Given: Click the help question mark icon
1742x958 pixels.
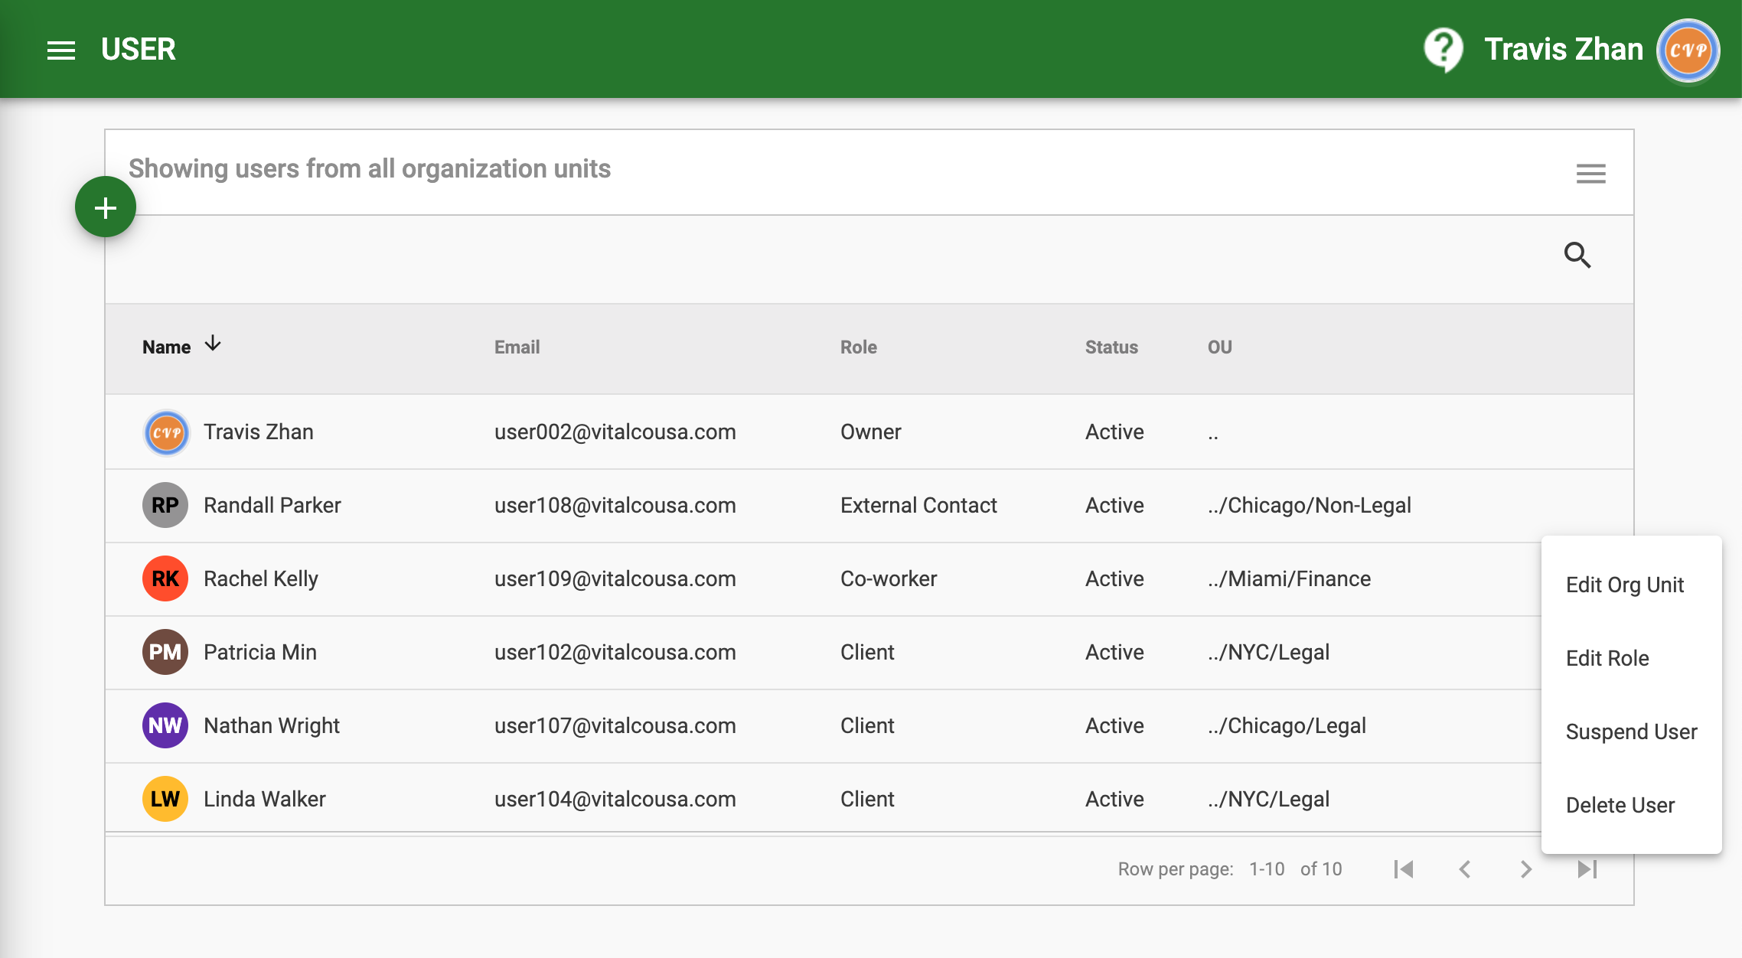Looking at the screenshot, I should point(1443,50).
